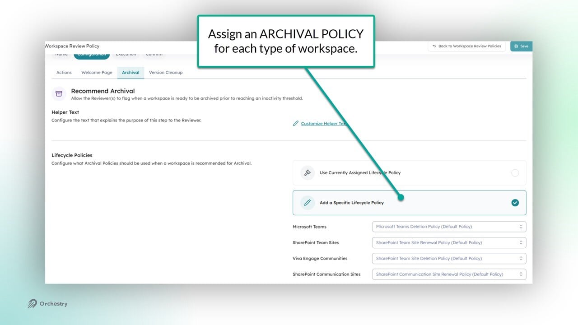Click the Recommend Archival heading
Screen dimensions: 578x325
pos(103,91)
